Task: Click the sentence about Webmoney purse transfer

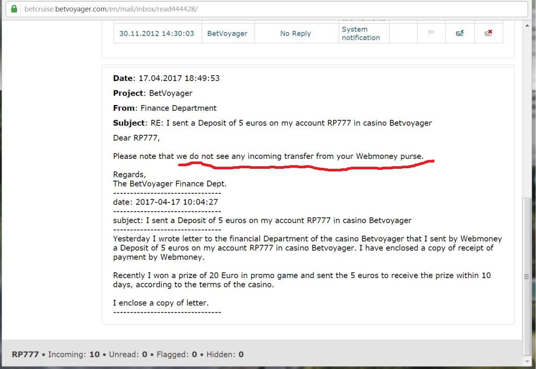Action: pyautogui.click(x=269, y=156)
